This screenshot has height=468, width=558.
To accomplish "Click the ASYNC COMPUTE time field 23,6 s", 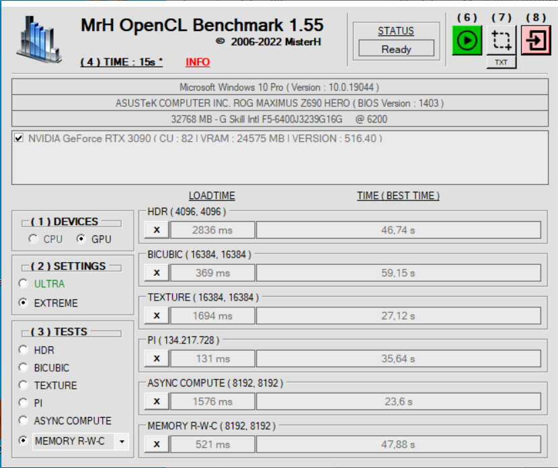I will (398, 401).
